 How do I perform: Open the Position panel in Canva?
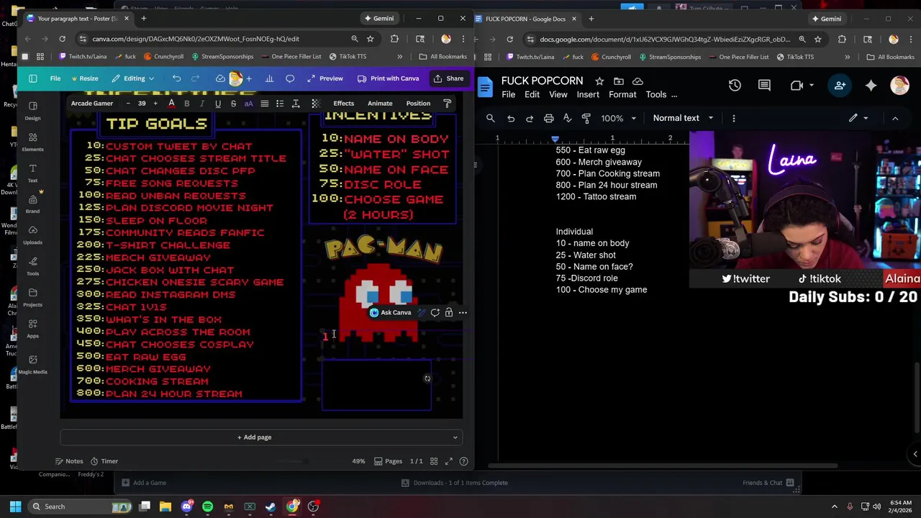[x=418, y=104]
